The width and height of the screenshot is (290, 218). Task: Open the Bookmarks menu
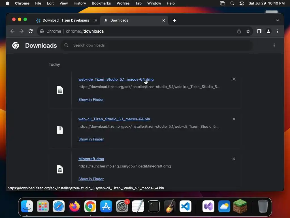pos(101,3)
